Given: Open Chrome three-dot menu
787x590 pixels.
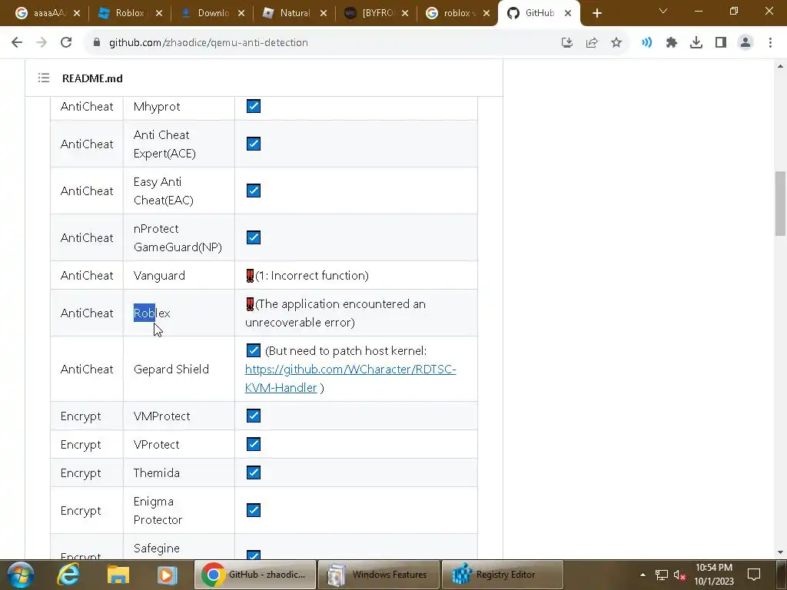Looking at the screenshot, I should (770, 43).
